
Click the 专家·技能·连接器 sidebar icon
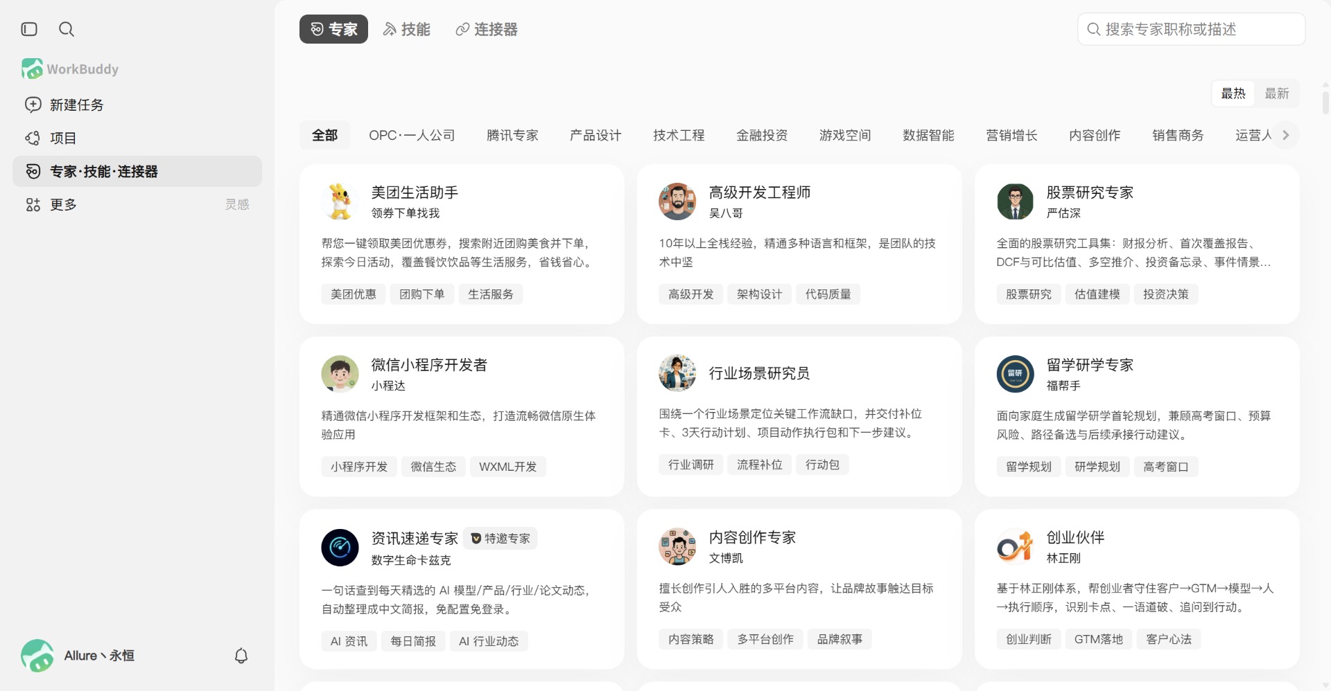[x=33, y=171]
